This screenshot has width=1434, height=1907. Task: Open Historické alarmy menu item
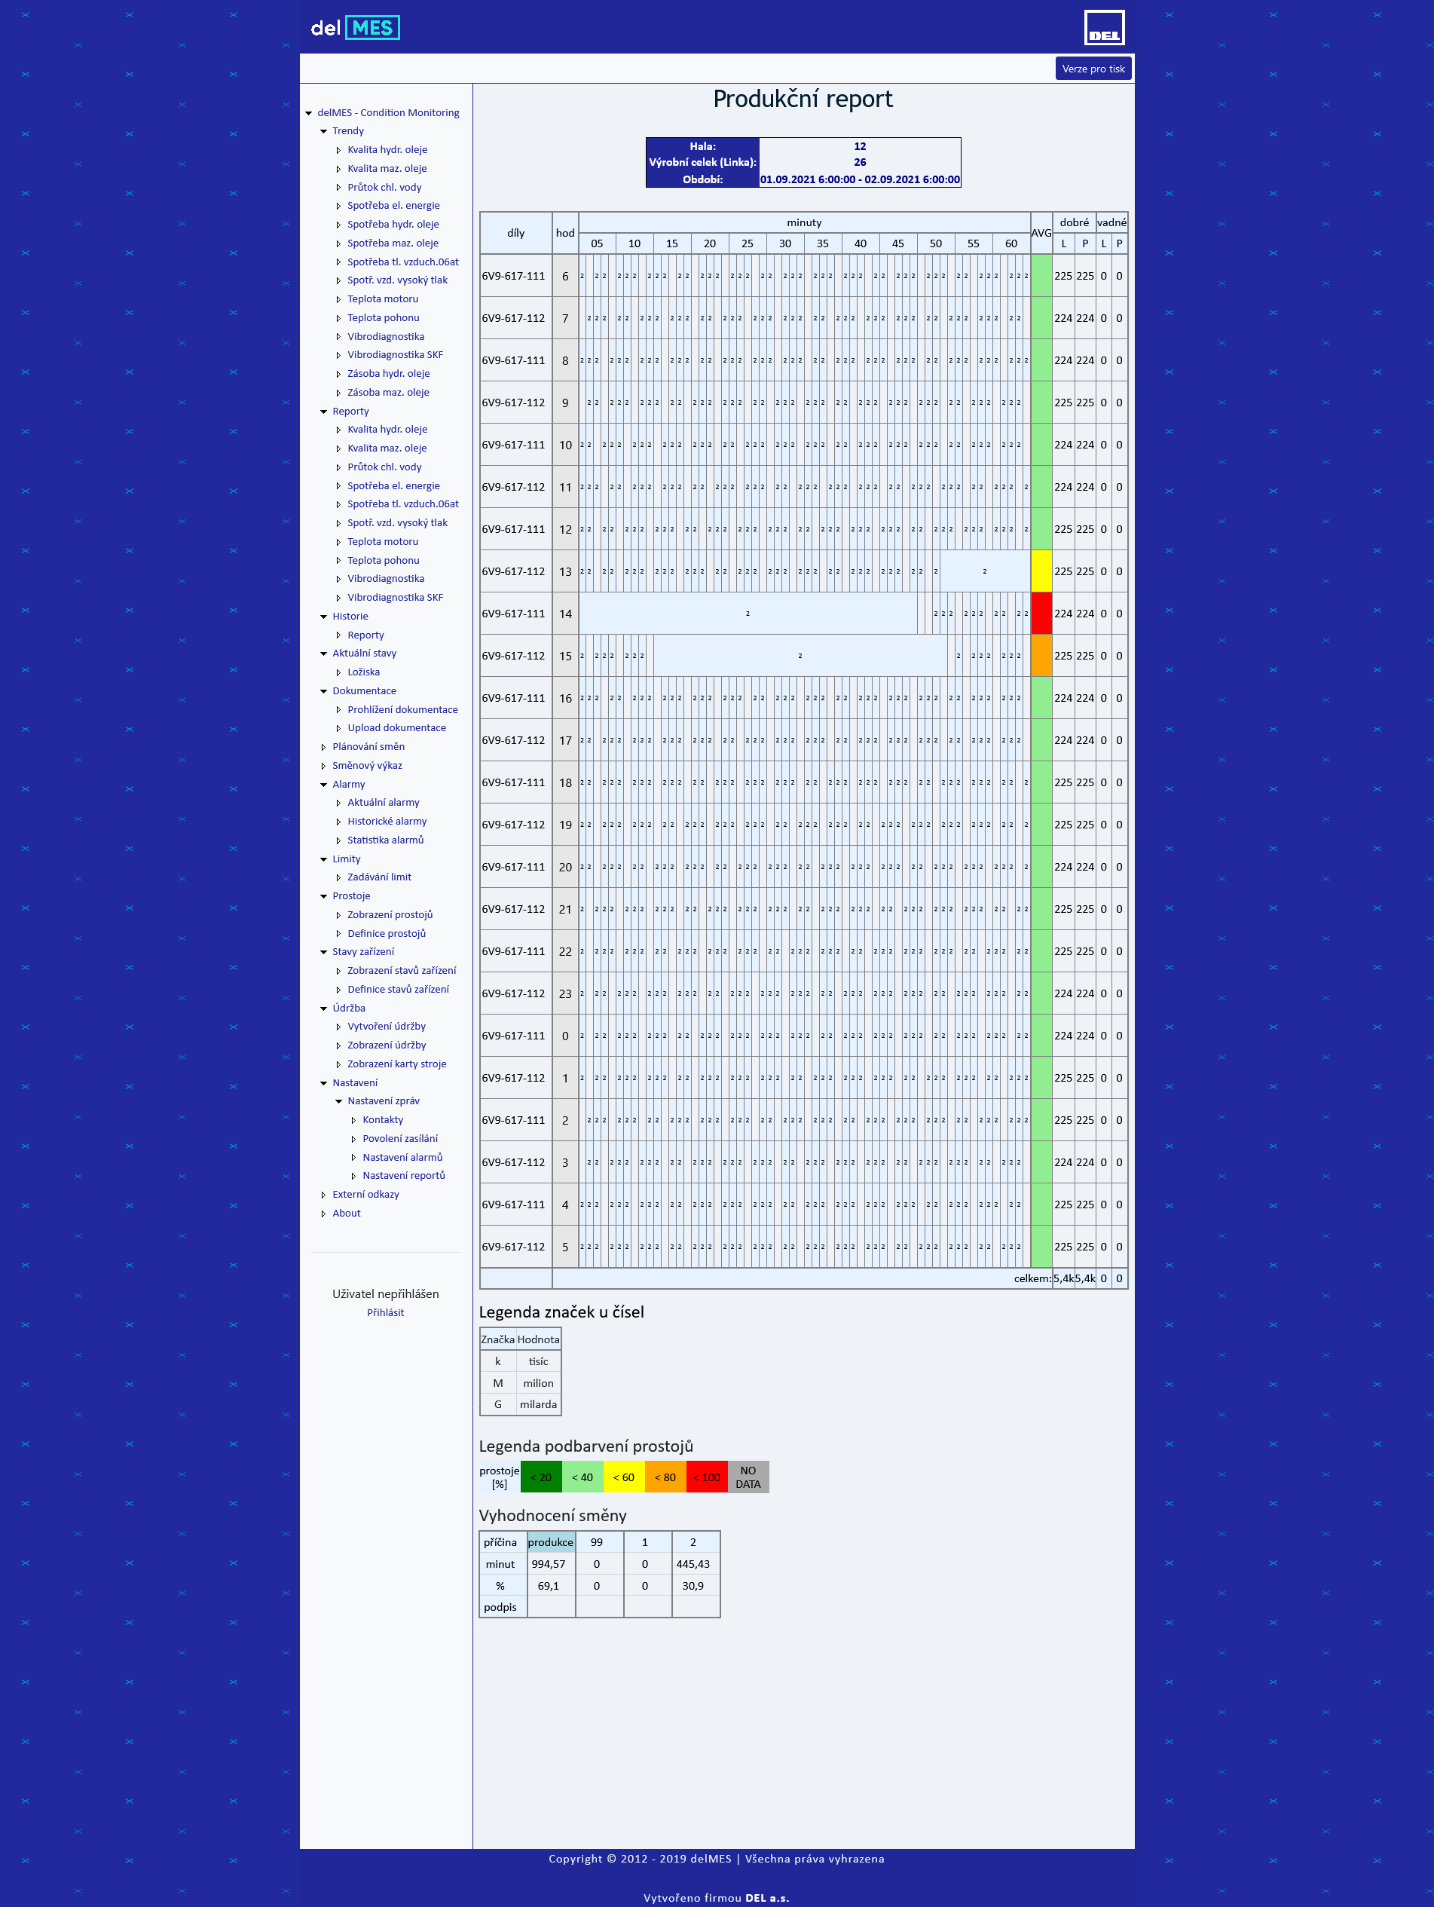[x=387, y=821]
